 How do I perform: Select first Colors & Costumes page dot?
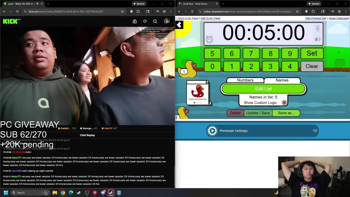[x=194, y=103]
